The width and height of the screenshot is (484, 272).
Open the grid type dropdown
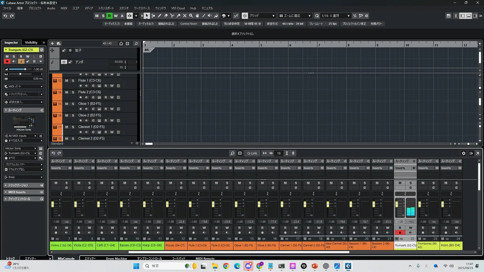262,16
